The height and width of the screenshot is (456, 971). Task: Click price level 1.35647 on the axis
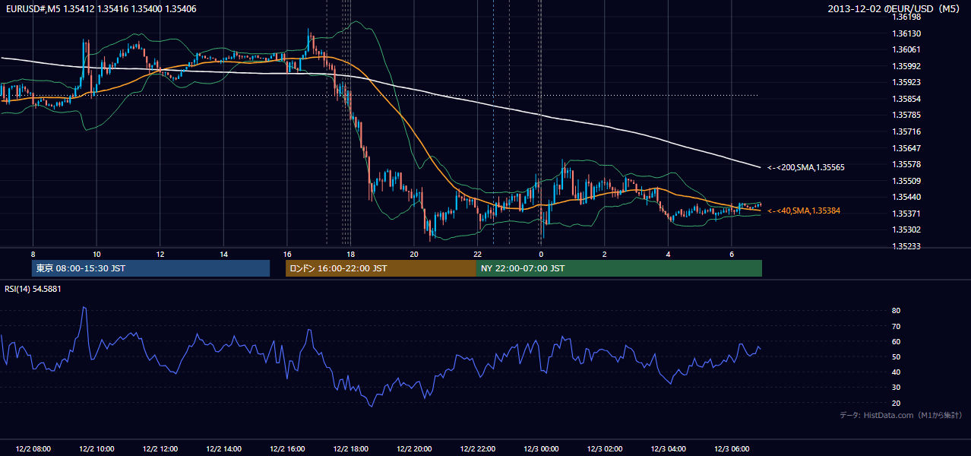click(x=906, y=148)
